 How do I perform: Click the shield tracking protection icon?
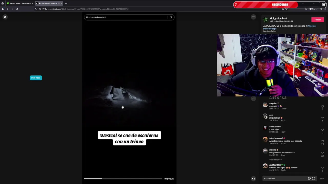pos(36,9)
